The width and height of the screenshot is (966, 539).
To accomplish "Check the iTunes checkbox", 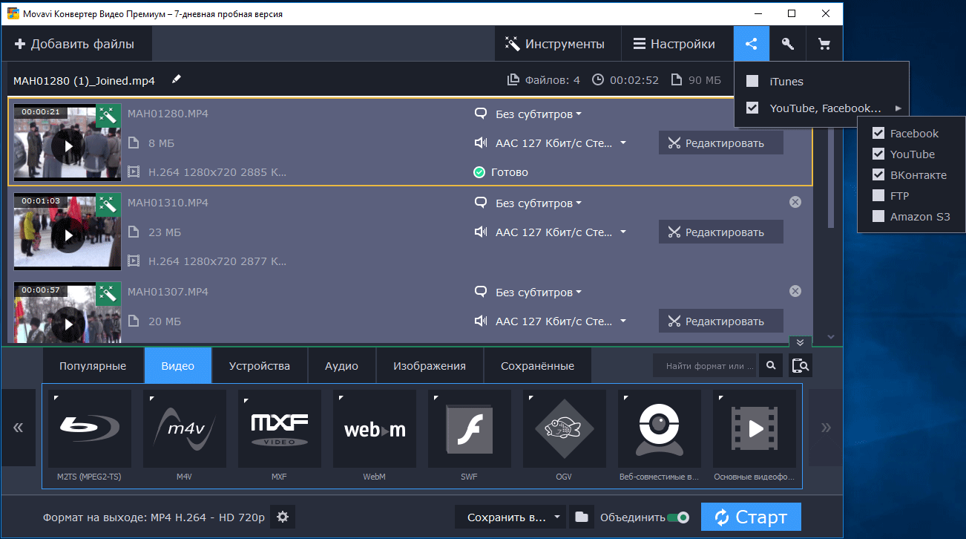I will coord(752,82).
